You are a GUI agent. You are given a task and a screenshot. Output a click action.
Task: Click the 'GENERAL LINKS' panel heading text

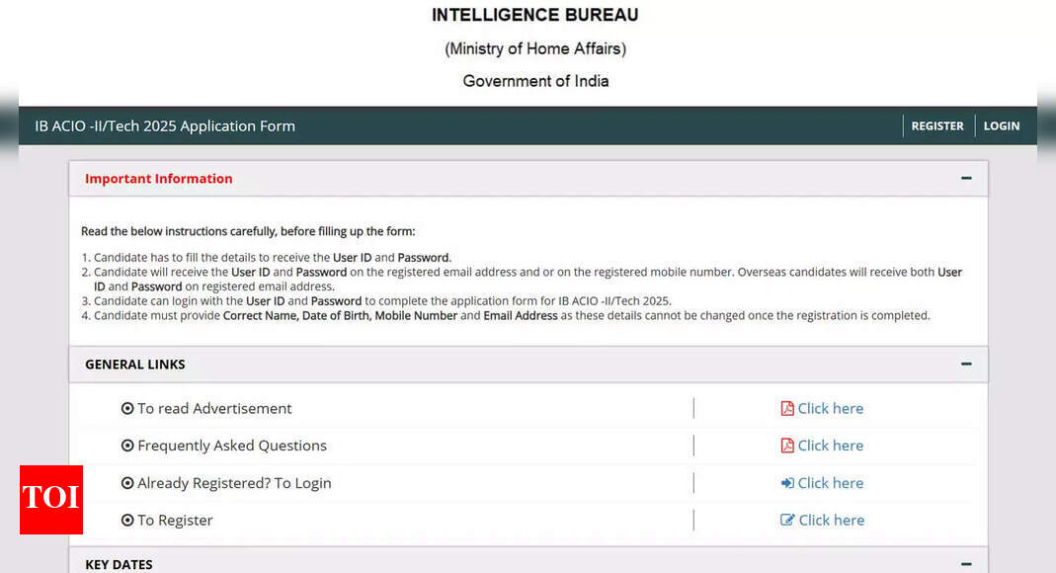(135, 365)
